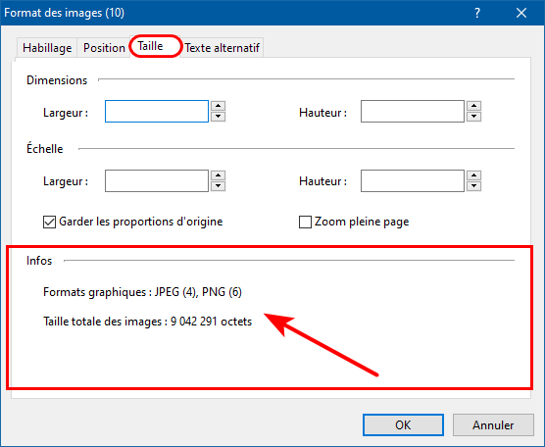
Task: Decrease Dimensions Hauteur with down arrow
Action: pos(473,117)
